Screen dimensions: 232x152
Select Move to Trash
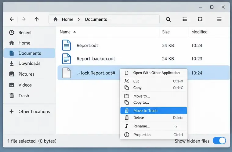154,110
